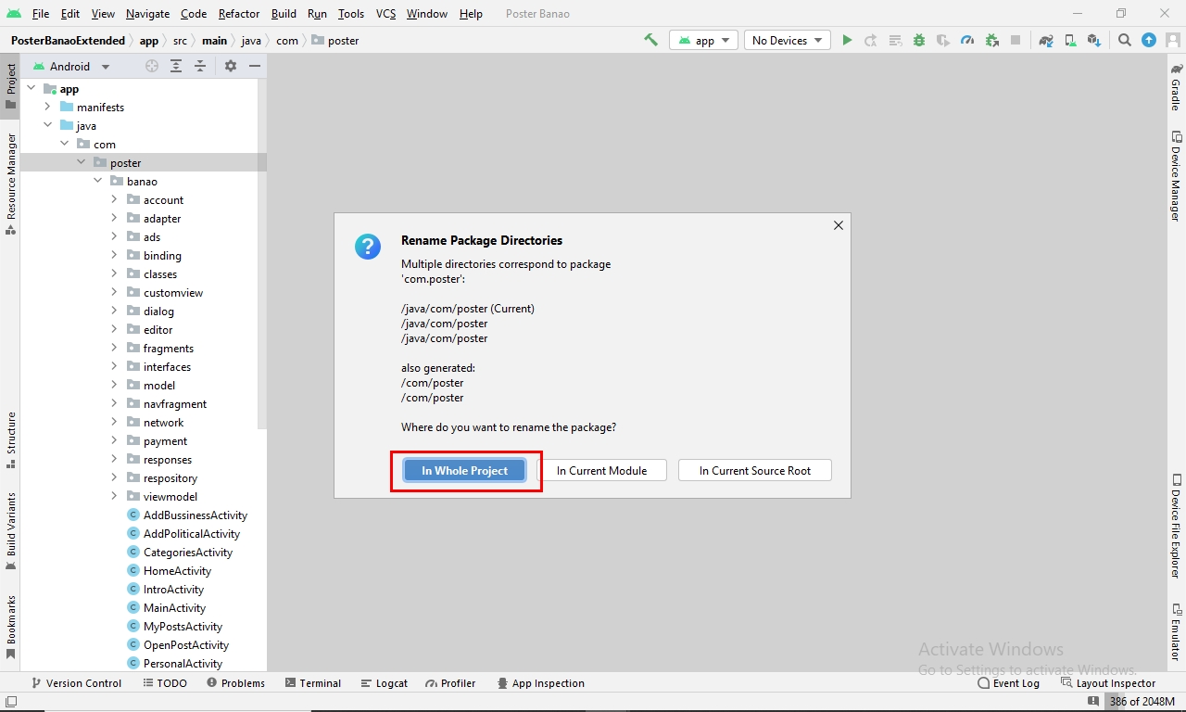Collapse all in Project panel toolbar
Screen dimensions: 1186x712
point(200,66)
